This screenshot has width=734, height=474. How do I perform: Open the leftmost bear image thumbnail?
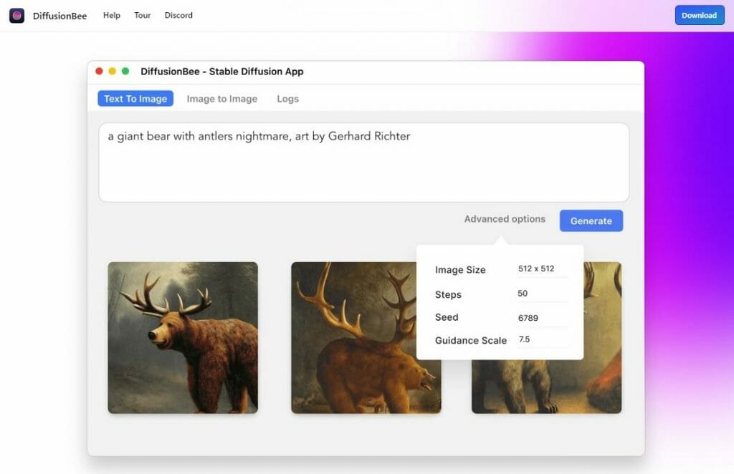click(x=182, y=337)
